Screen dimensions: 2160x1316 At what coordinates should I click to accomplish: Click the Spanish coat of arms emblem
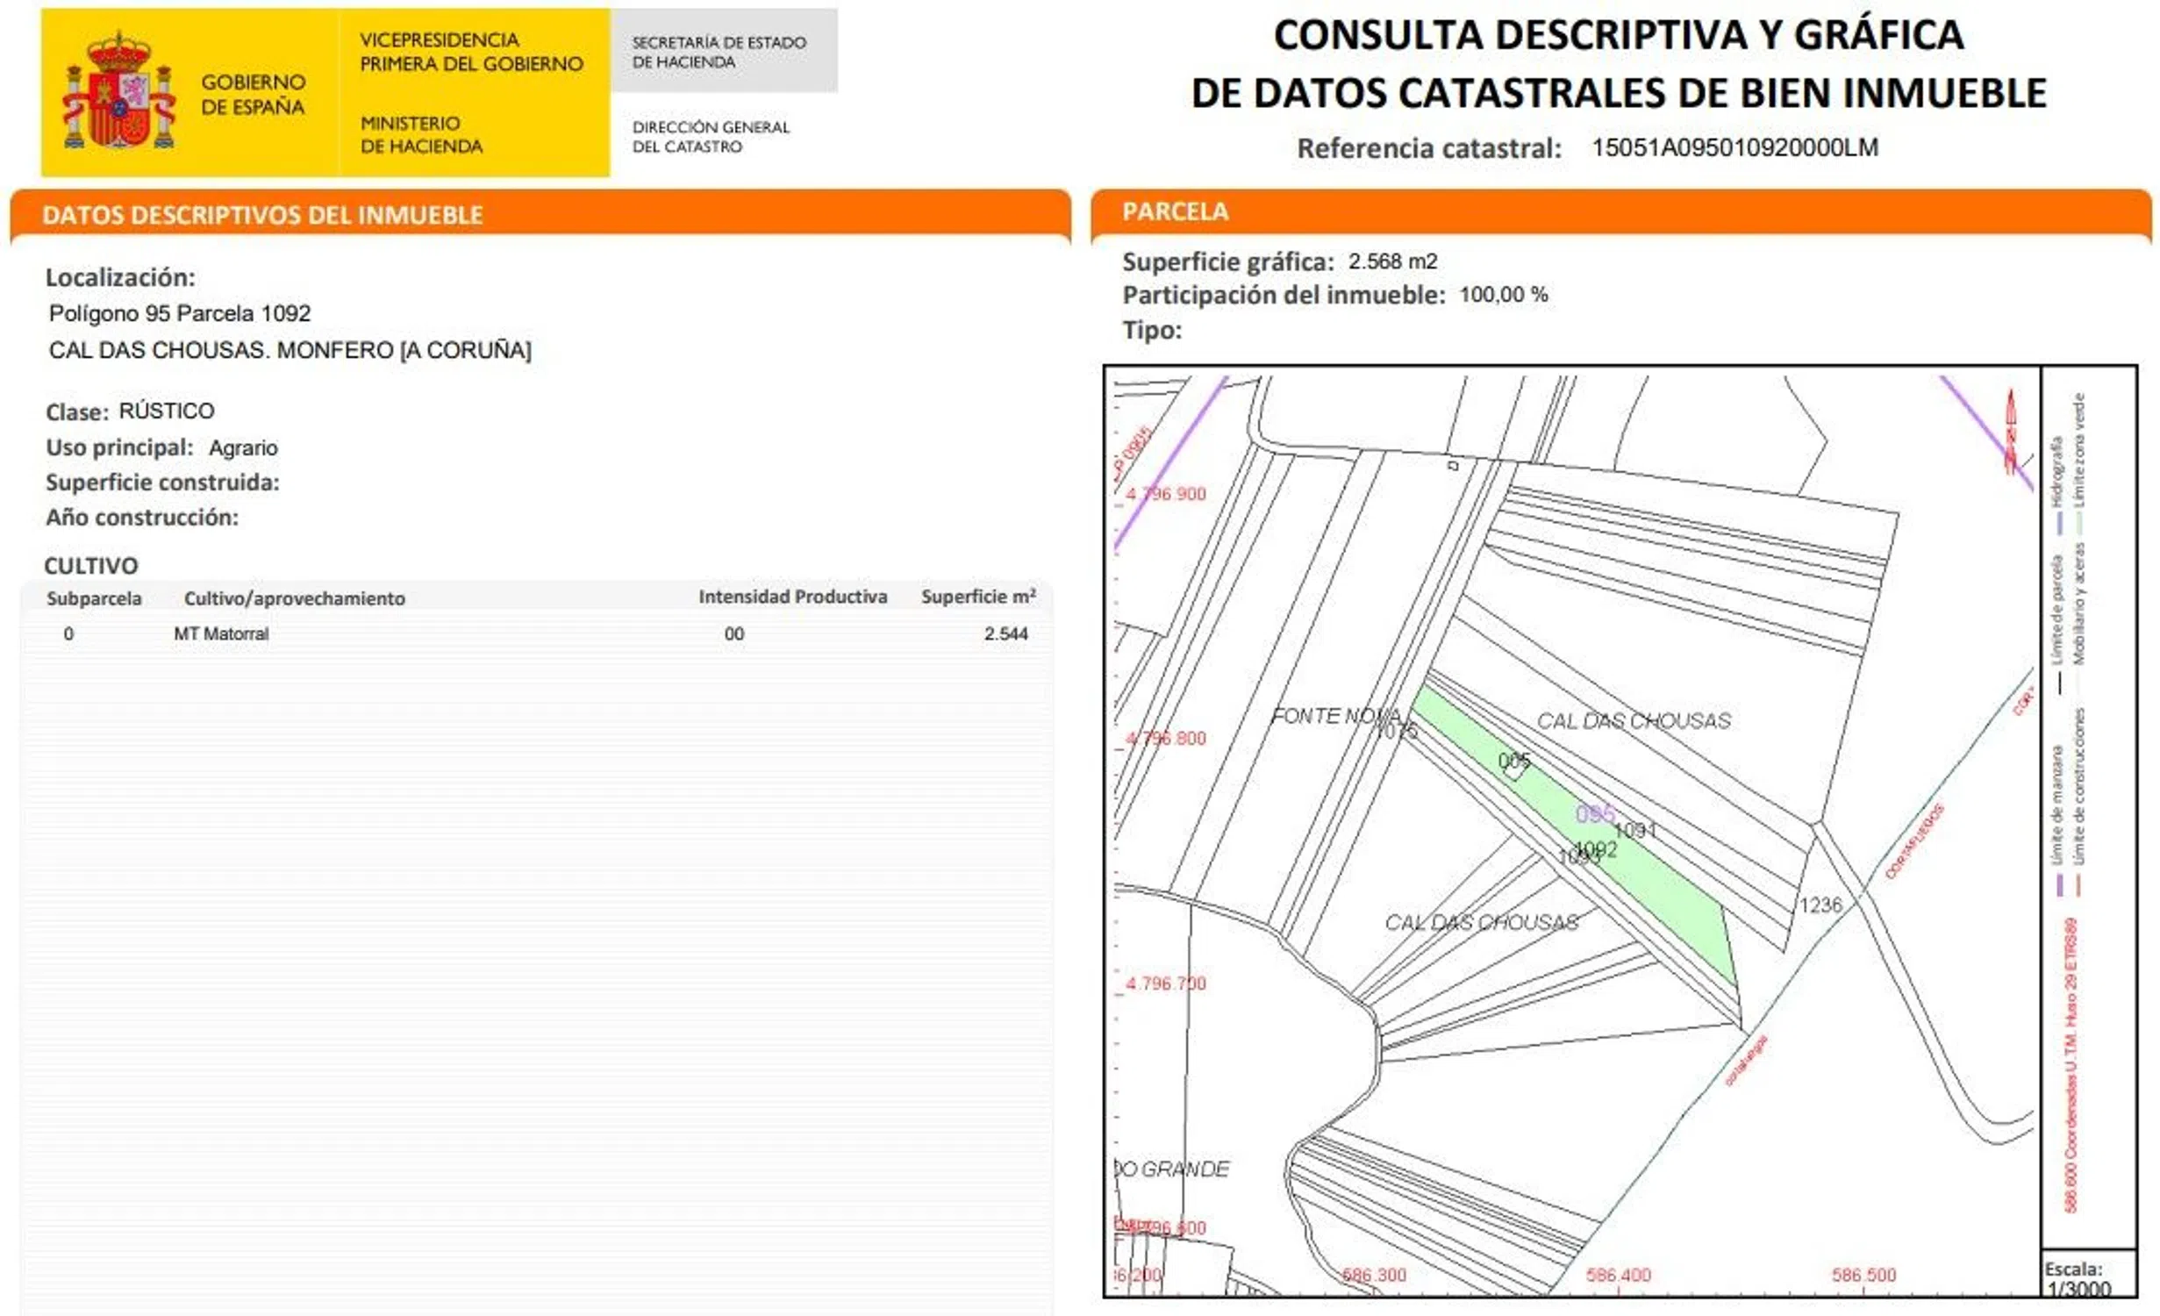pos(118,92)
